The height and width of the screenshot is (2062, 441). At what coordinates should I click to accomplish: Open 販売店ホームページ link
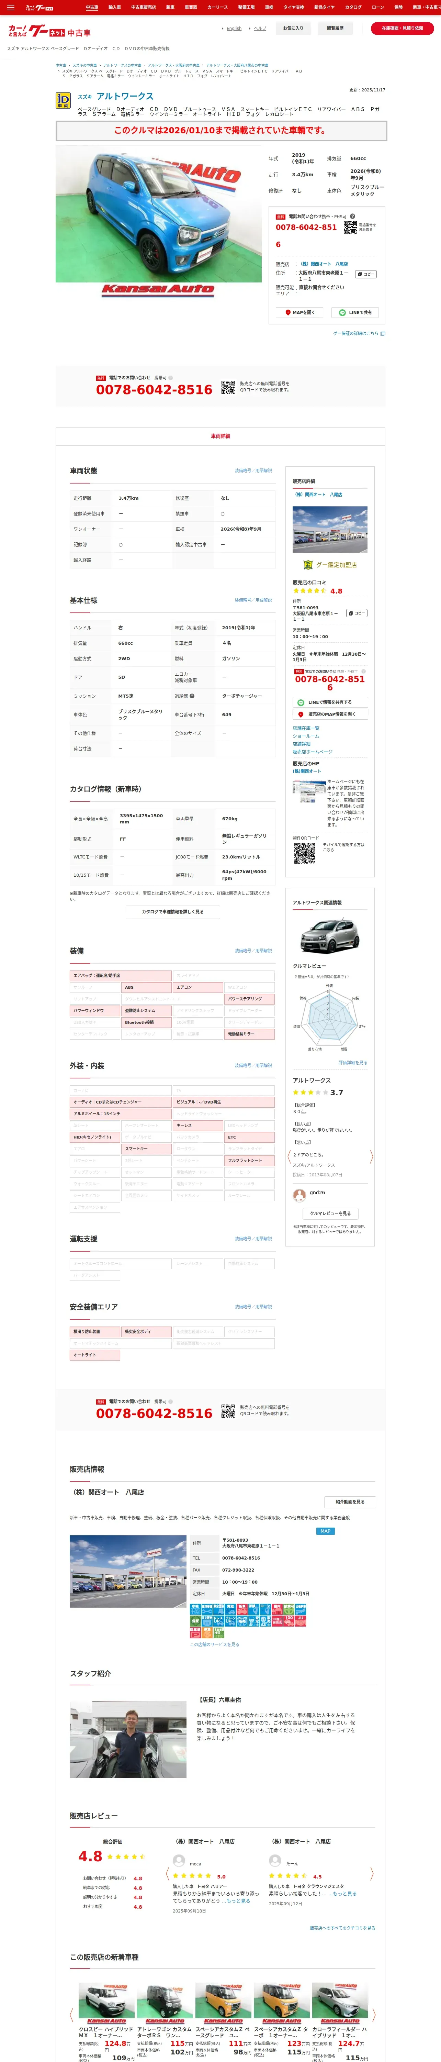pos(312,752)
